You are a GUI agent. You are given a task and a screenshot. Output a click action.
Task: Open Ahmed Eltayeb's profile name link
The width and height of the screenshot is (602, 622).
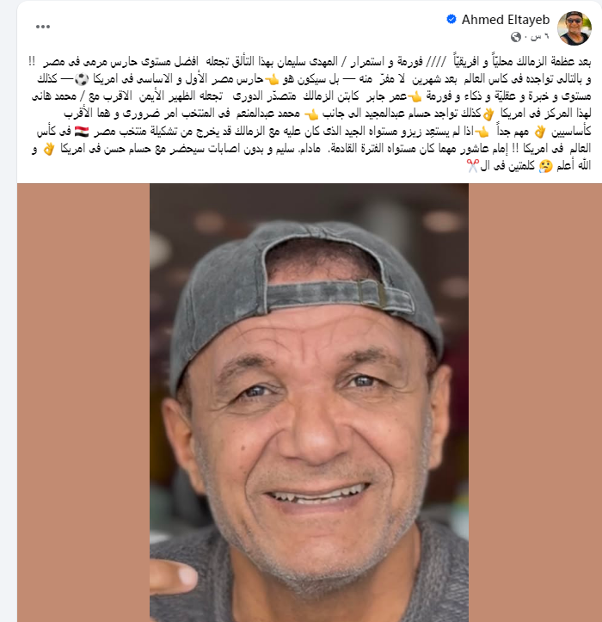(x=505, y=20)
